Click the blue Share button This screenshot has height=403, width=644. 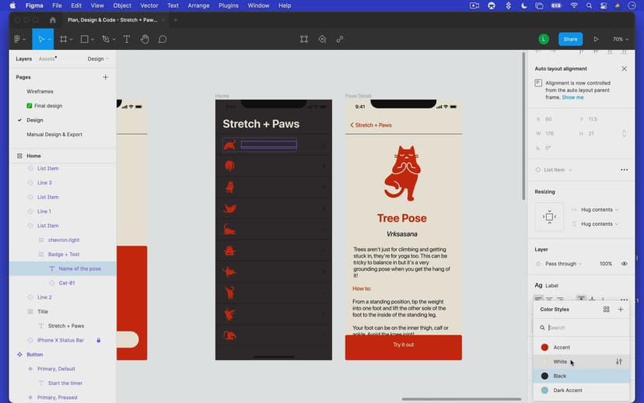click(x=570, y=39)
